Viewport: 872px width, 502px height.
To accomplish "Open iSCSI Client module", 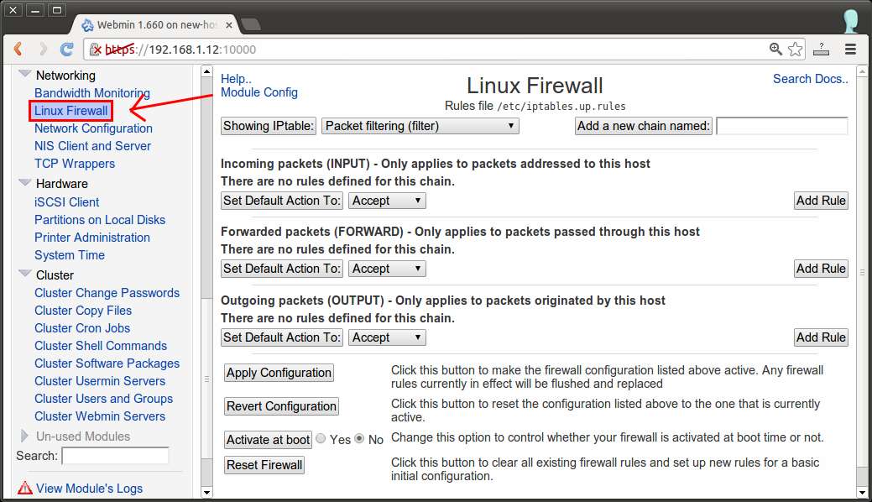I will click(x=67, y=202).
